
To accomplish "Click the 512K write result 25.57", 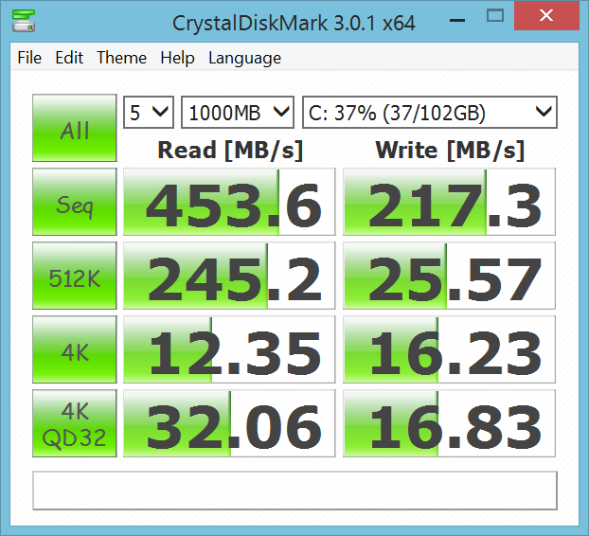I will 449,276.
